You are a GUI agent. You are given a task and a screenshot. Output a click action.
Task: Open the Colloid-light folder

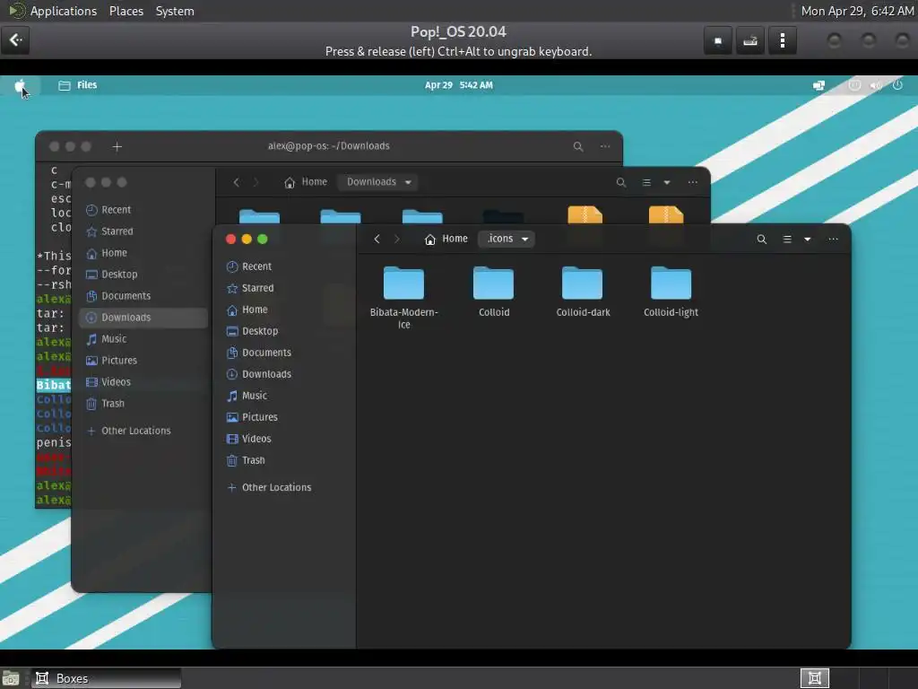[x=671, y=292]
